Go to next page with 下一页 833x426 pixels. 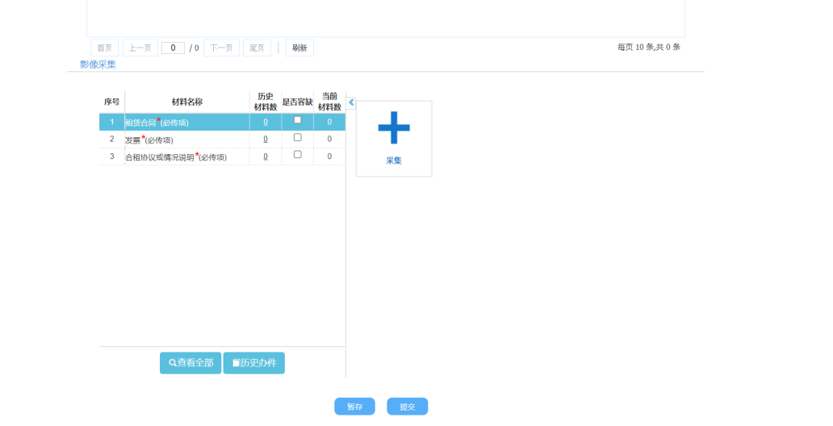(221, 48)
